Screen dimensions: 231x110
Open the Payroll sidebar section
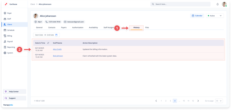[10, 41]
